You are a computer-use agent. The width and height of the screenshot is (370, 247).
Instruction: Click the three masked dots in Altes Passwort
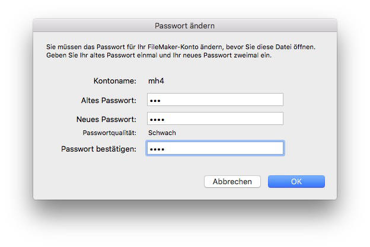point(155,100)
